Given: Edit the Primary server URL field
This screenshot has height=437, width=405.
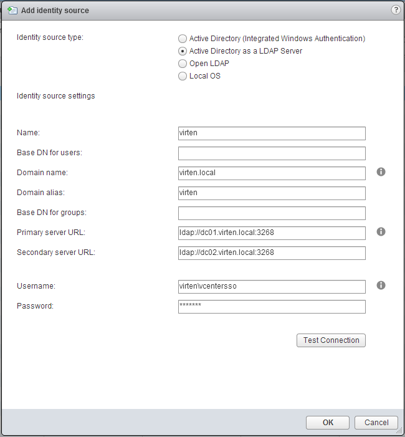Looking at the screenshot, I should [x=272, y=233].
